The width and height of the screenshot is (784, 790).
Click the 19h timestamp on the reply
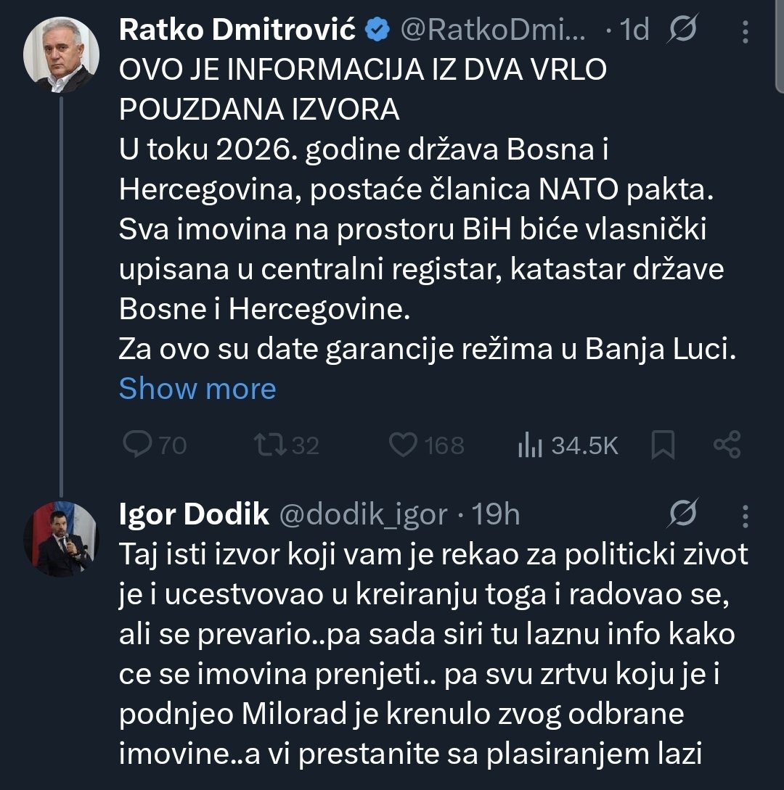click(x=497, y=514)
